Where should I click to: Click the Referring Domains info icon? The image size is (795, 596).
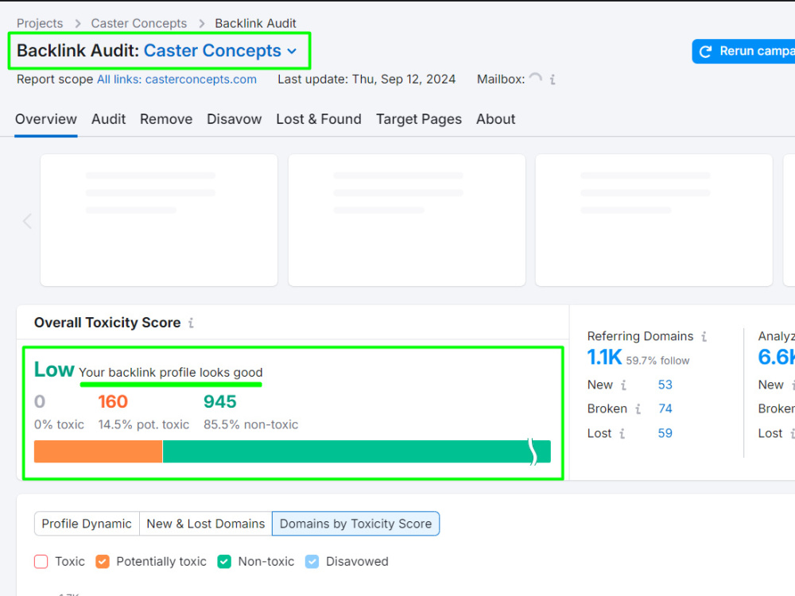[704, 336]
